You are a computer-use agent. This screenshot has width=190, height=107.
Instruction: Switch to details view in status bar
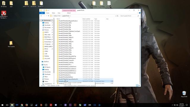[137, 86]
